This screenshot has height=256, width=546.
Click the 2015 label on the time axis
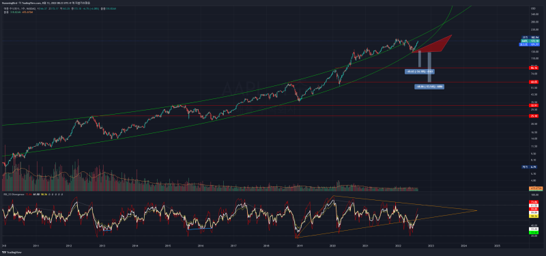click(x=168, y=246)
